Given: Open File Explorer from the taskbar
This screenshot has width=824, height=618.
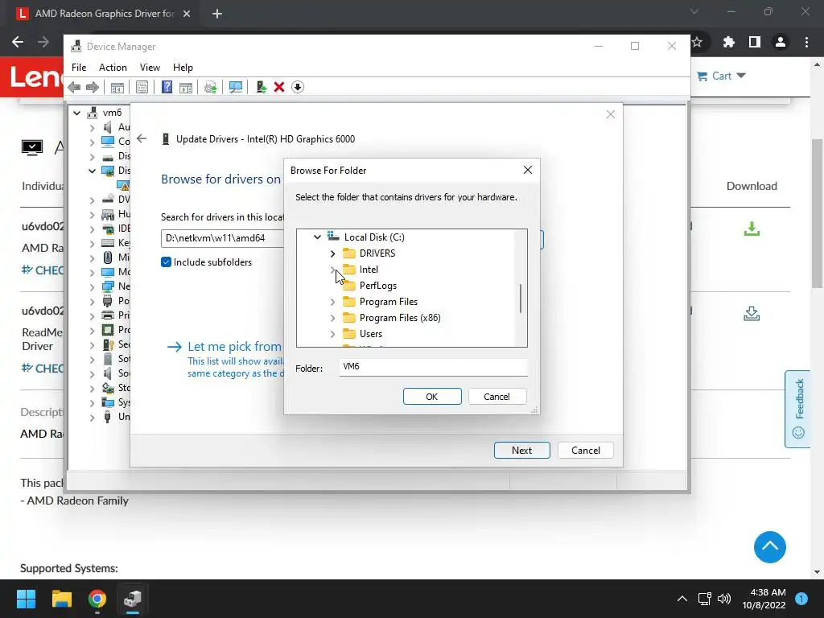Looking at the screenshot, I should pyautogui.click(x=61, y=599).
